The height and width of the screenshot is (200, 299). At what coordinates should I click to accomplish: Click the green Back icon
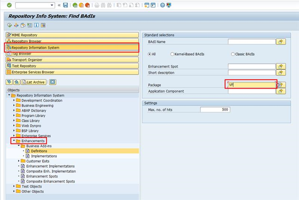tap(75, 5)
